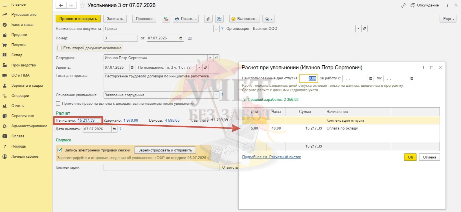Click the Неиспользованные дни отпуска input field
Image resolution: width=461 pixels, height=212 pixels.
point(308,78)
